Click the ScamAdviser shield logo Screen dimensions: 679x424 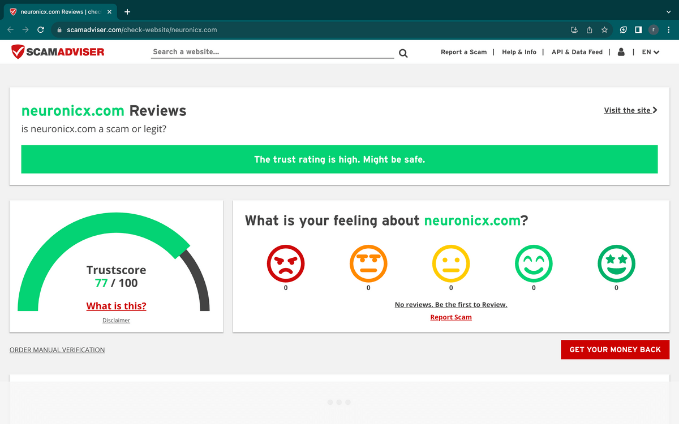pos(18,52)
